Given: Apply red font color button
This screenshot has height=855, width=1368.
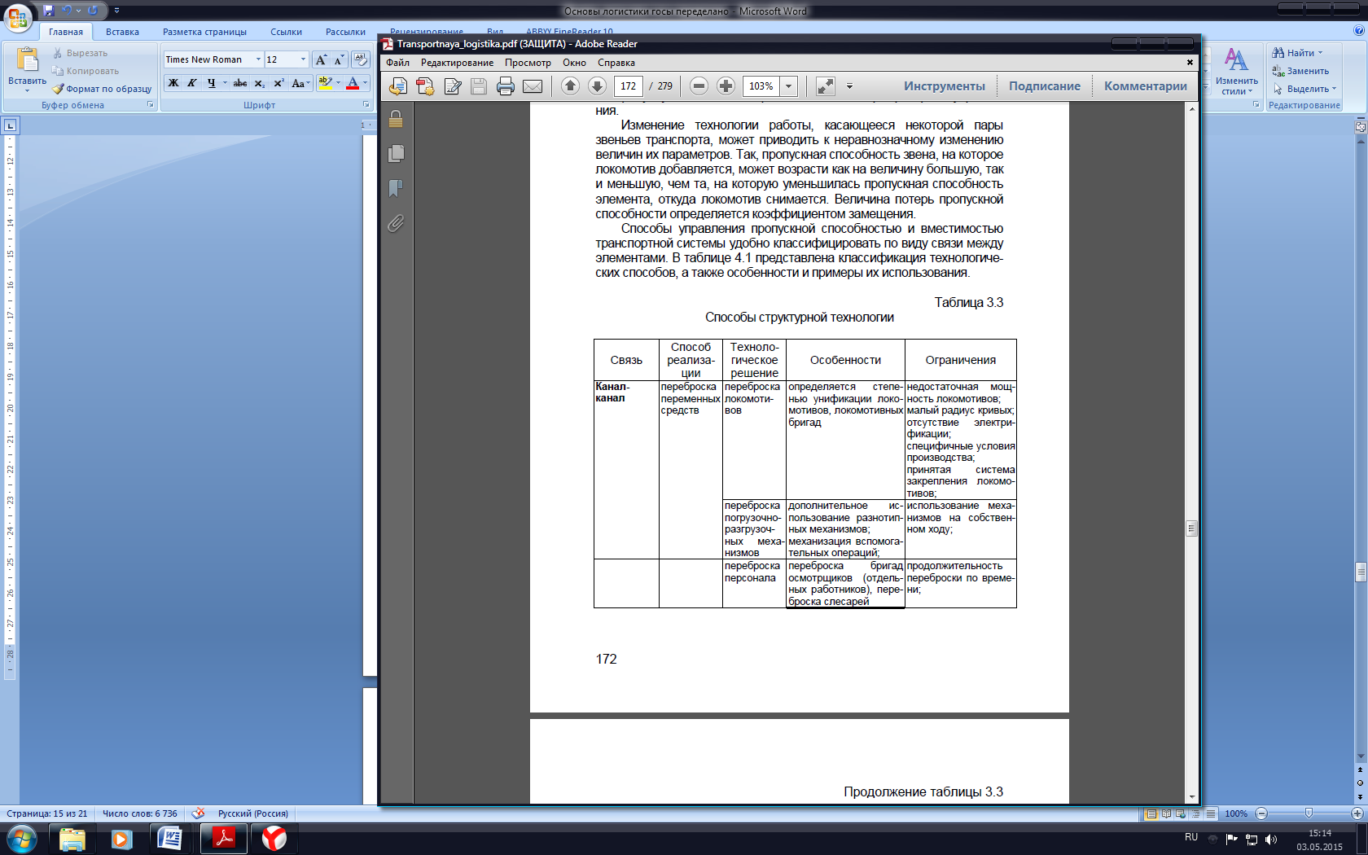Looking at the screenshot, I should 353,83.
